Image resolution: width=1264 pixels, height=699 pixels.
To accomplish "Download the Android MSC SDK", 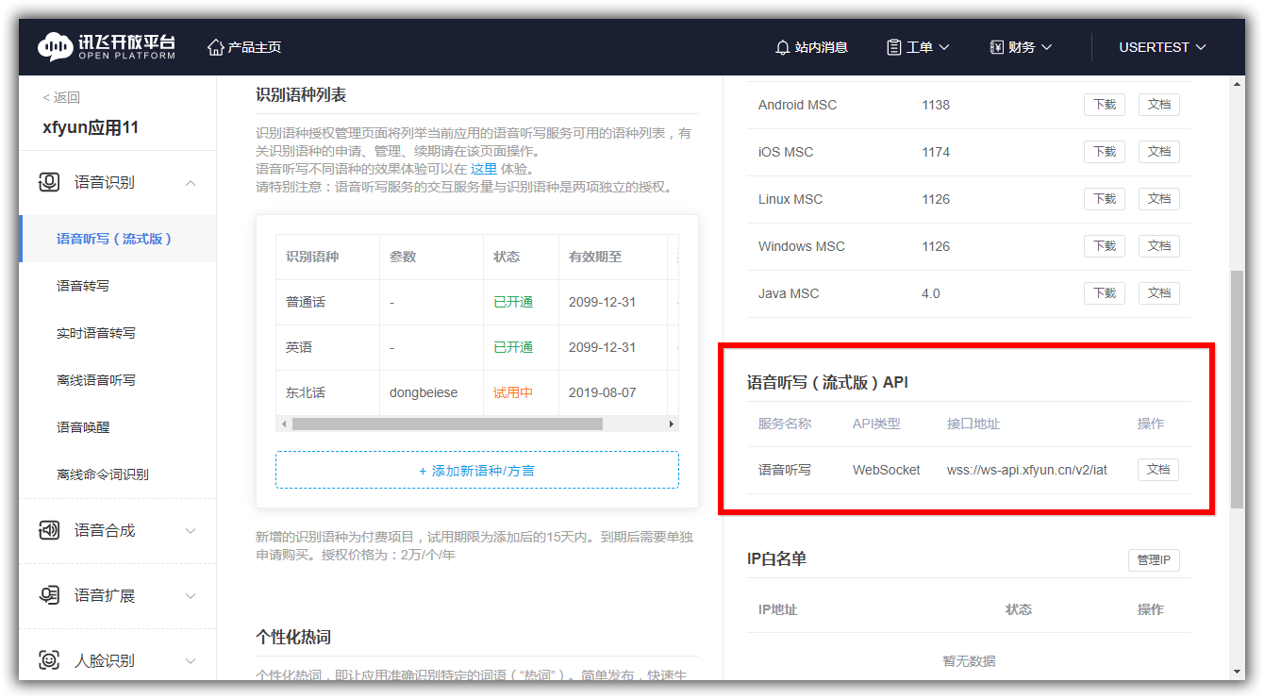I will coord(1104,105).
